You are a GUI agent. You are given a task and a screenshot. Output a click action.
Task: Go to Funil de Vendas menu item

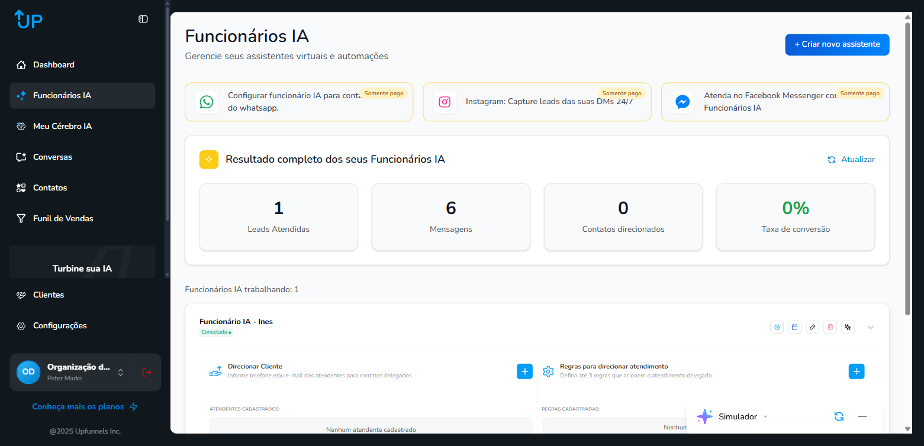point(63,218)
